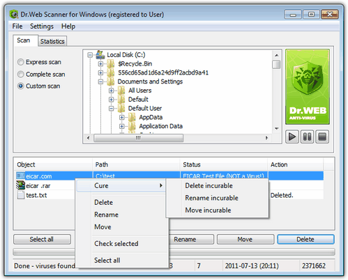Expand the AppData node

(122, 117)
